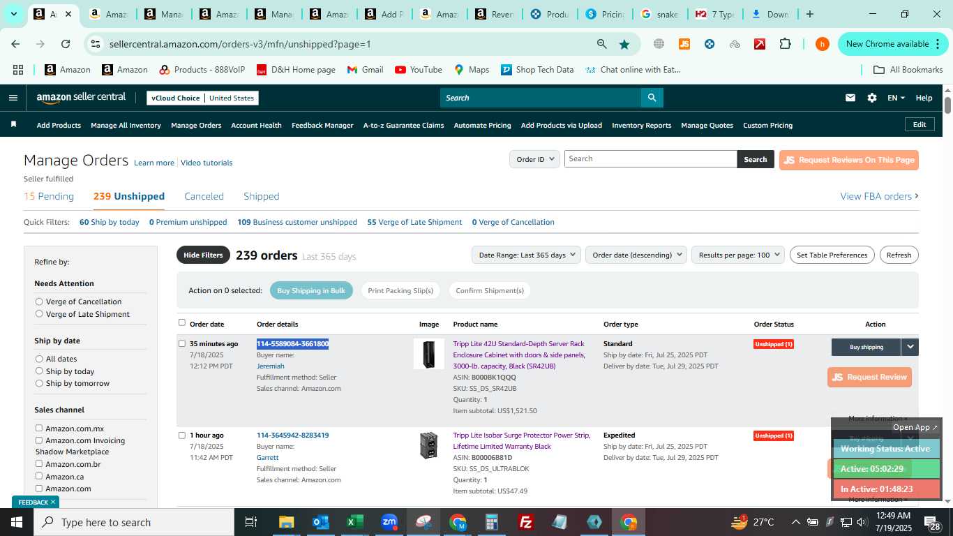Open File Explorer from the taskbar
953x536 pixels.
pyautogui.click(x=286, y=522)
